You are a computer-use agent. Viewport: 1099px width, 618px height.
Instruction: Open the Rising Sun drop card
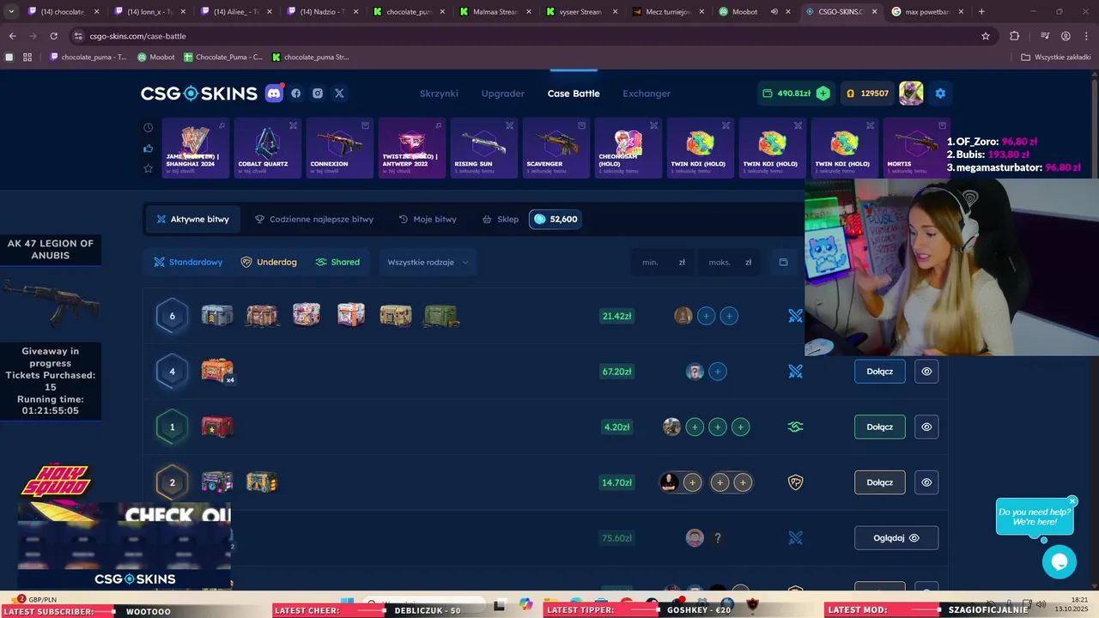point(485,148)
